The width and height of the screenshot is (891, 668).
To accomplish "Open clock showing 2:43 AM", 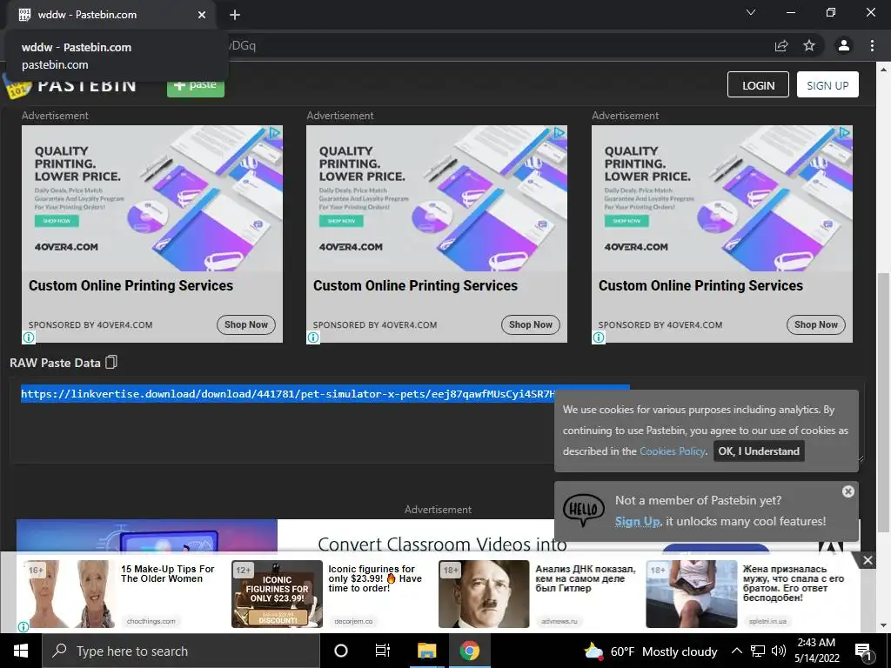I will click(816, 651).
